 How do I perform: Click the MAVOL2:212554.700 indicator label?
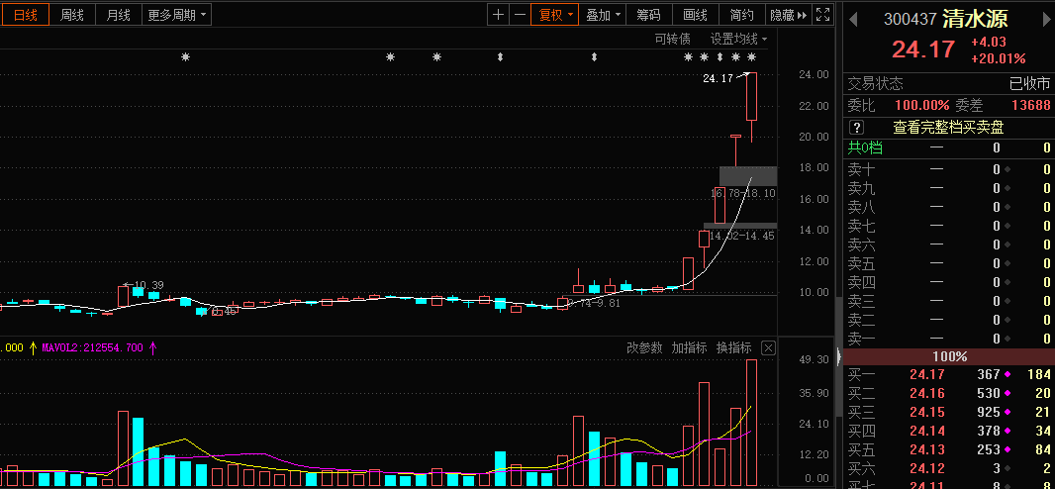tap(93, 347)
